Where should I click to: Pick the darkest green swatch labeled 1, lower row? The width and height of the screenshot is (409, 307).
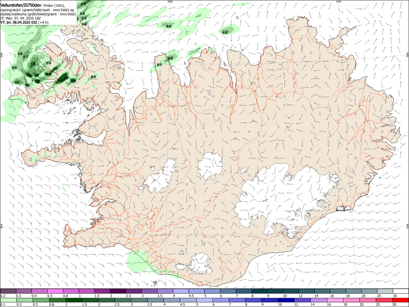(74, 300)
